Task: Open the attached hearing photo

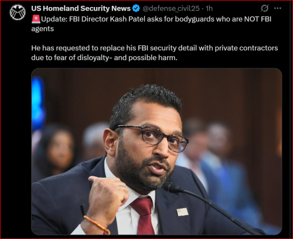Action: pos(156,151)
